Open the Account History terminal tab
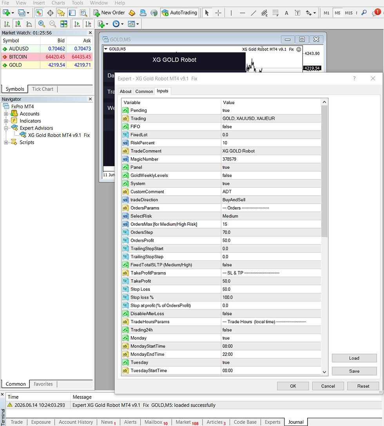 [x=76, y=422]
